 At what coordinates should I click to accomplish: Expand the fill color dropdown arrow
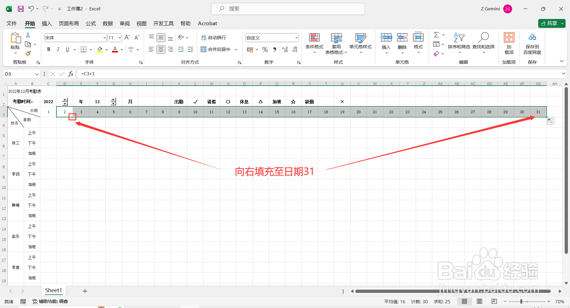click(107, 50)
